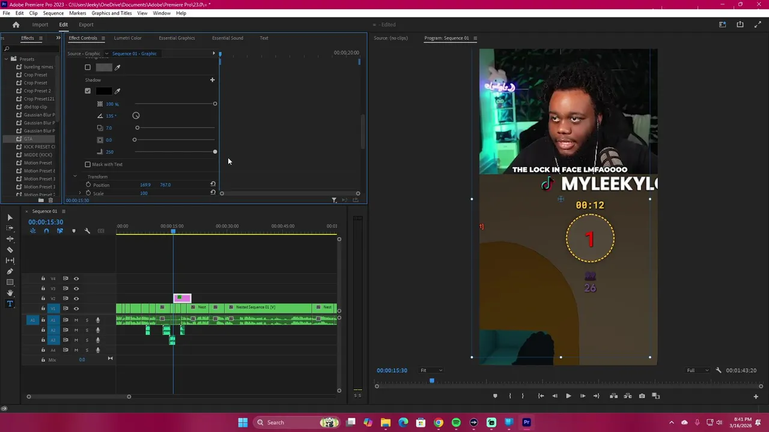Select the Track Select Forward tool
The width and height of the screenshot is (769, 432).
click(10, 228)
